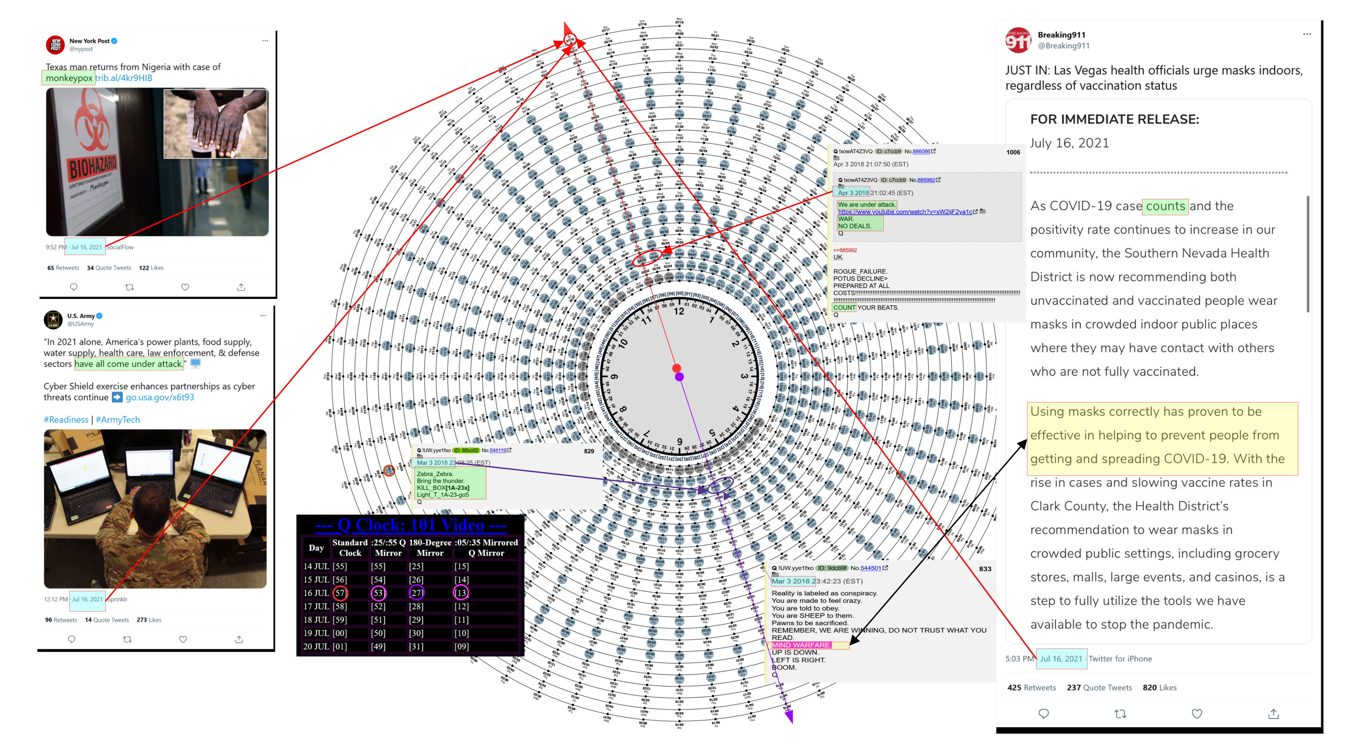Click the #Readiness hashtag
This screenshot has width=1359, height=747.
pos(66,420)
